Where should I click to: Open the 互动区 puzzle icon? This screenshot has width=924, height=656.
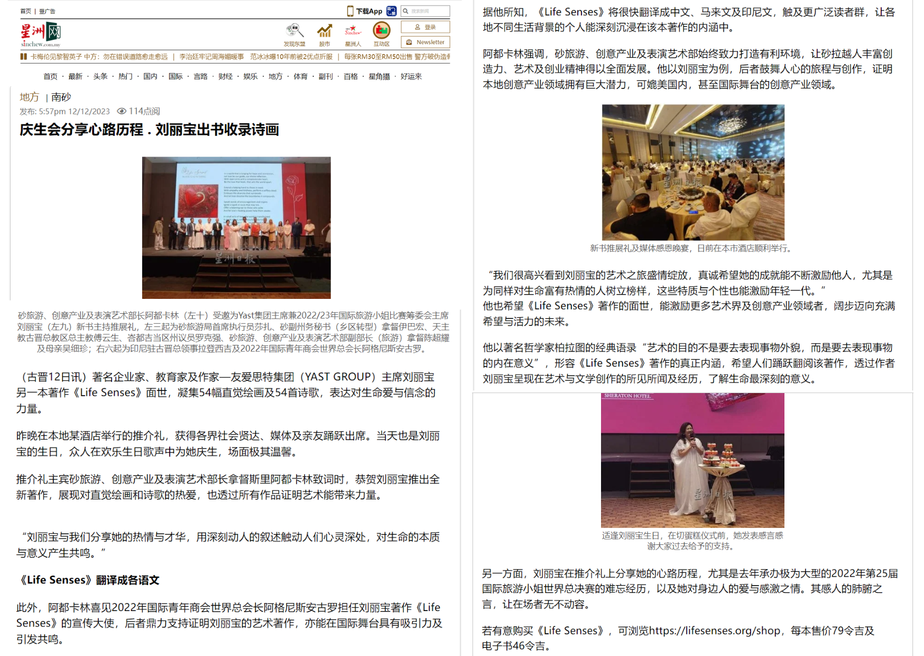pos(382,31)
